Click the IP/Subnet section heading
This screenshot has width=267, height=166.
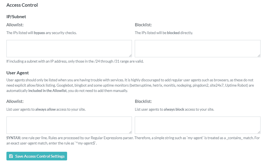pyautogui.click(x=16, y=17)
